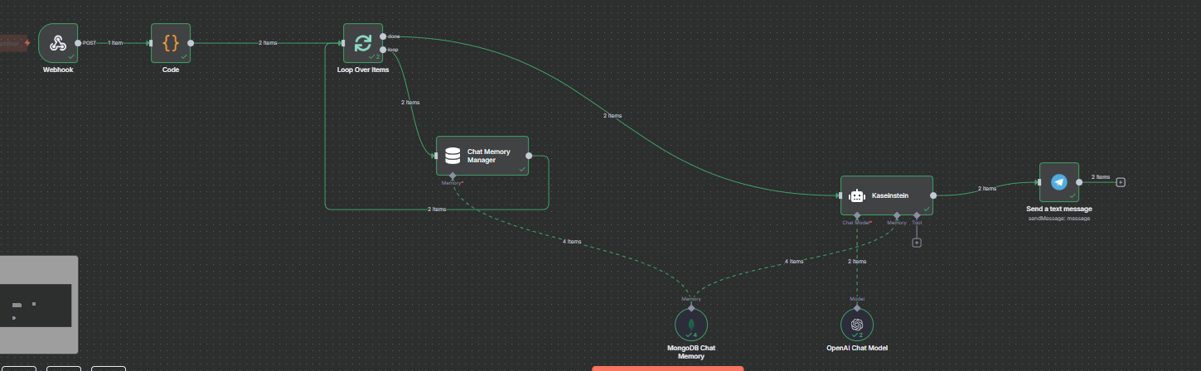This screenshot has height=371, width=1201.
Task: Click '2 items' label between Kaseinstein and Telegram
Action: click(x=987, y=189)
